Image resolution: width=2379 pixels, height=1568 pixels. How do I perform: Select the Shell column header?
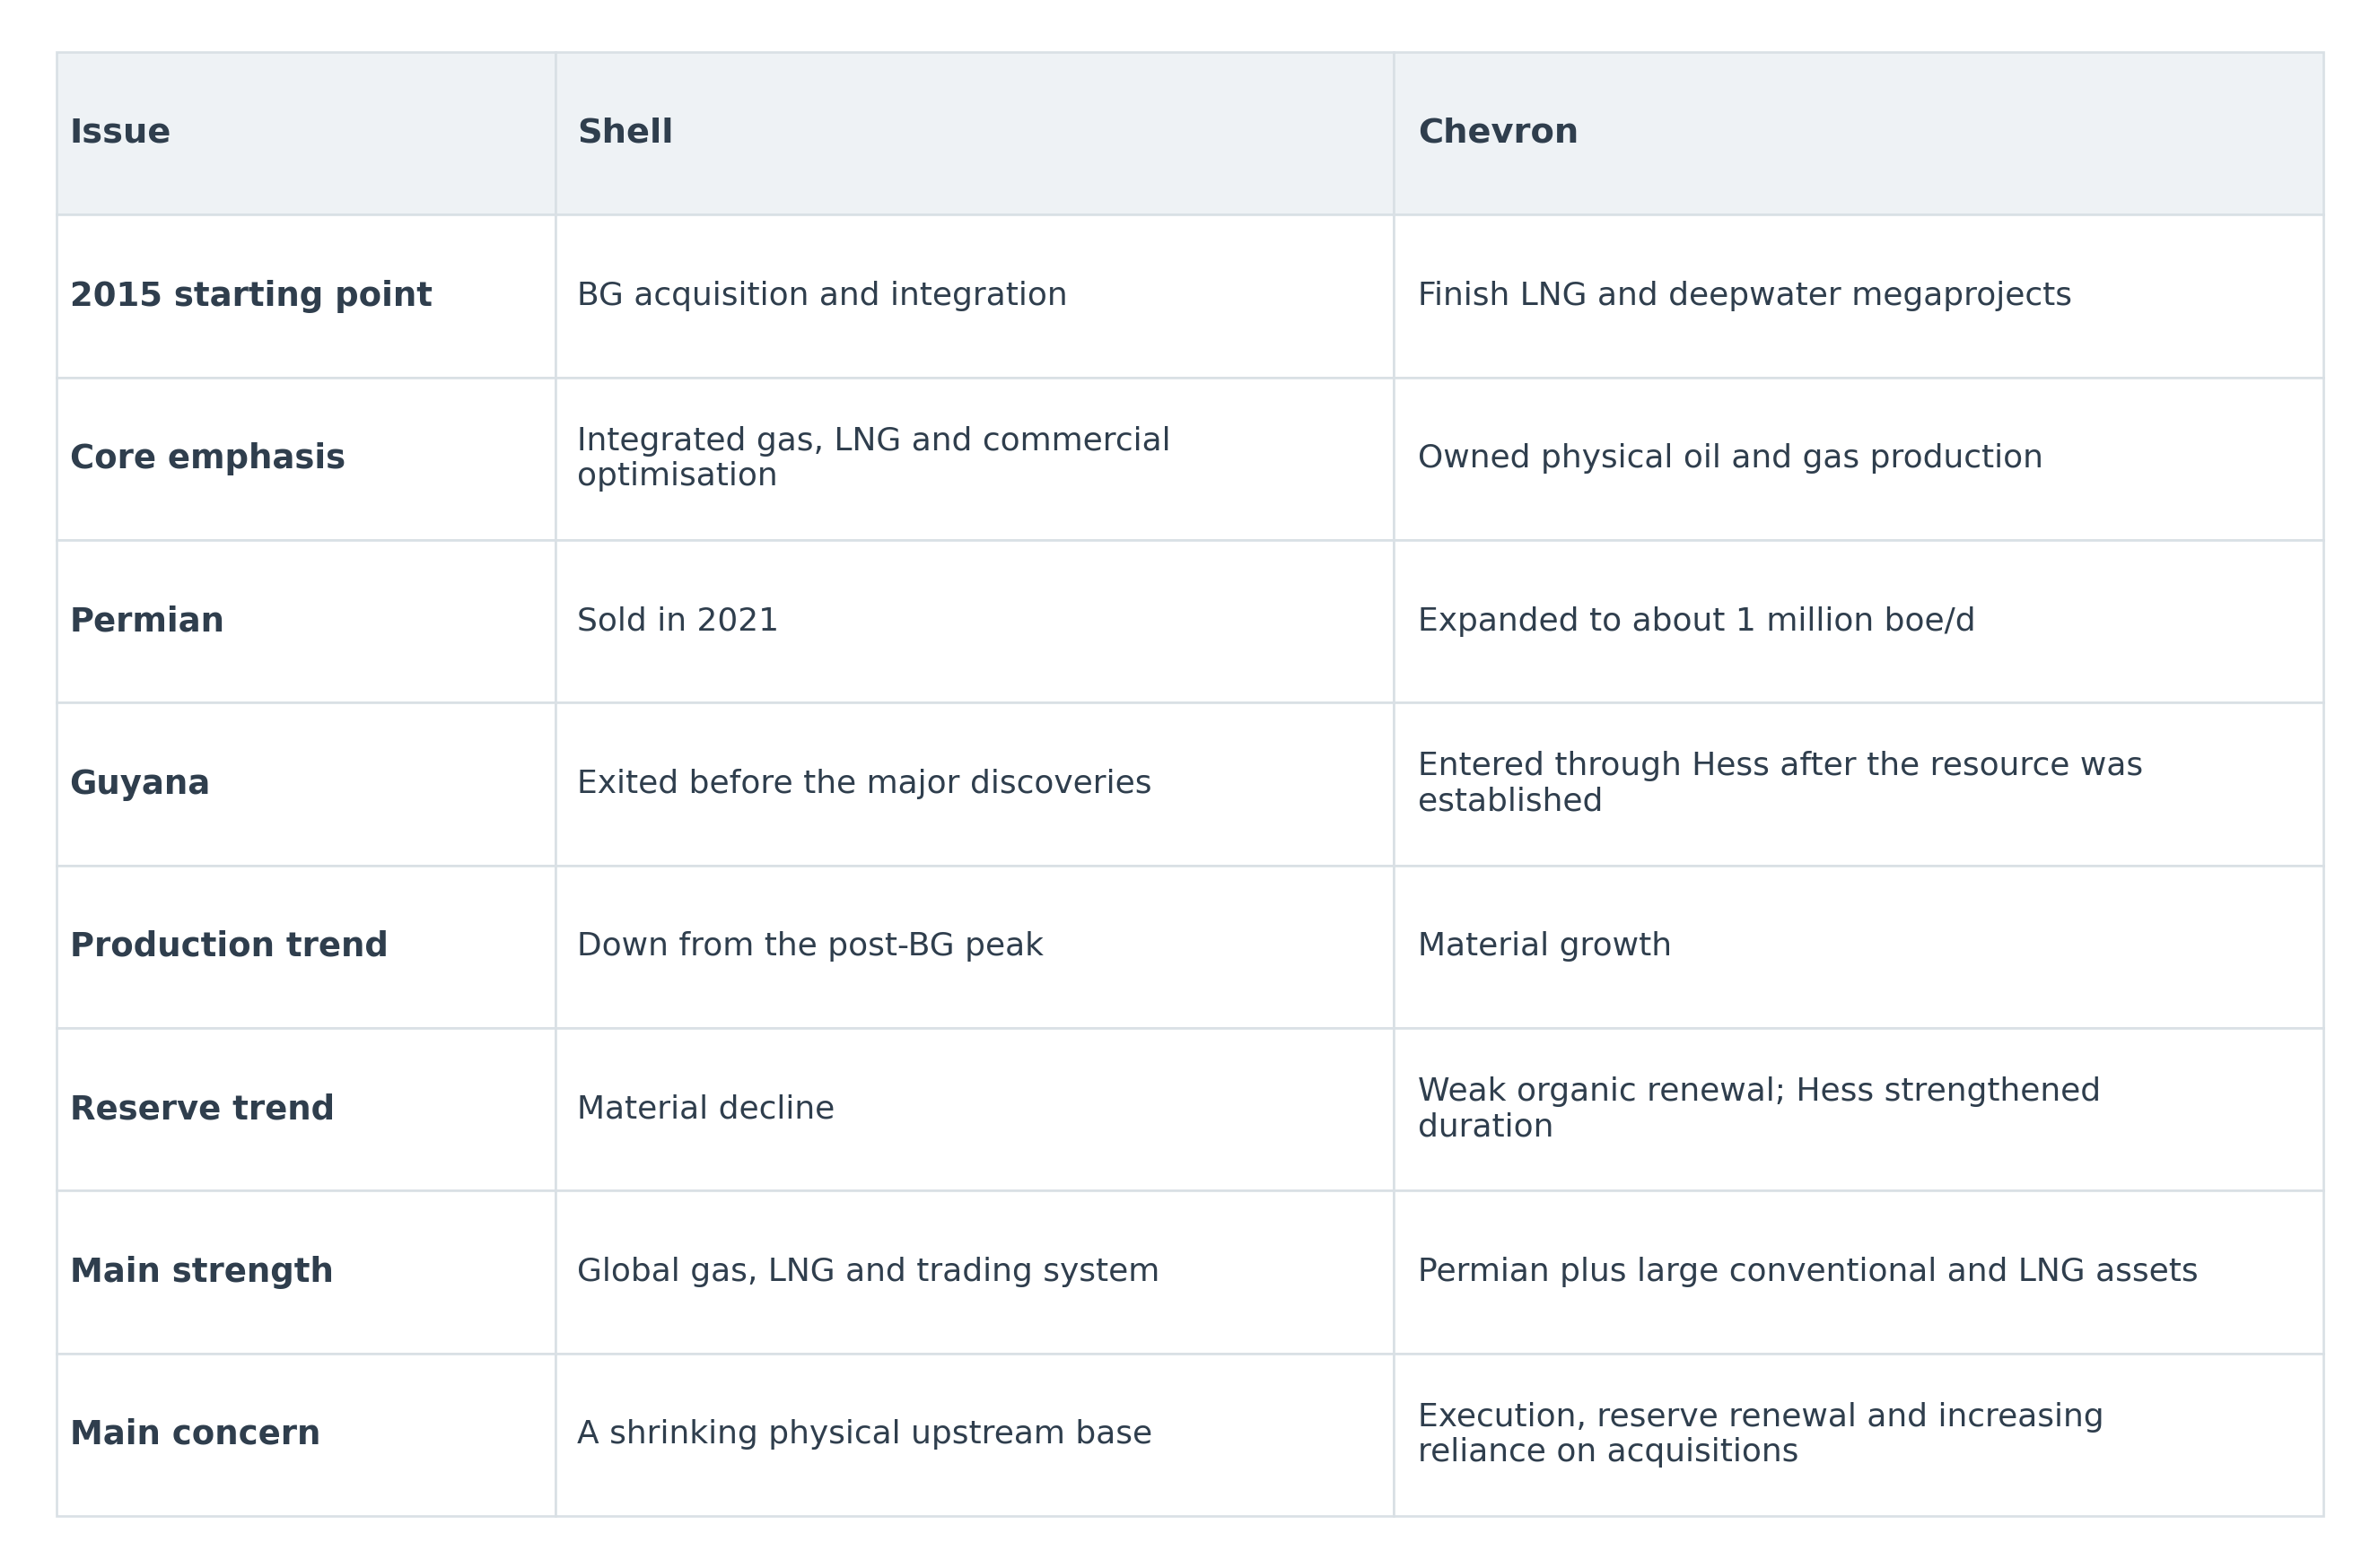(x=975, y=133)
